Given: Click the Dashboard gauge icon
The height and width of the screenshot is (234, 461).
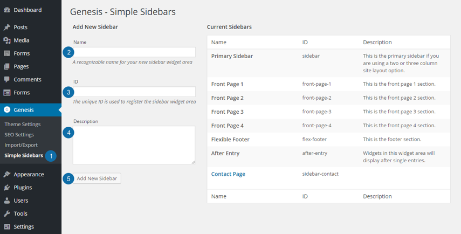Looking at the screenshot, I should (7, 10).
